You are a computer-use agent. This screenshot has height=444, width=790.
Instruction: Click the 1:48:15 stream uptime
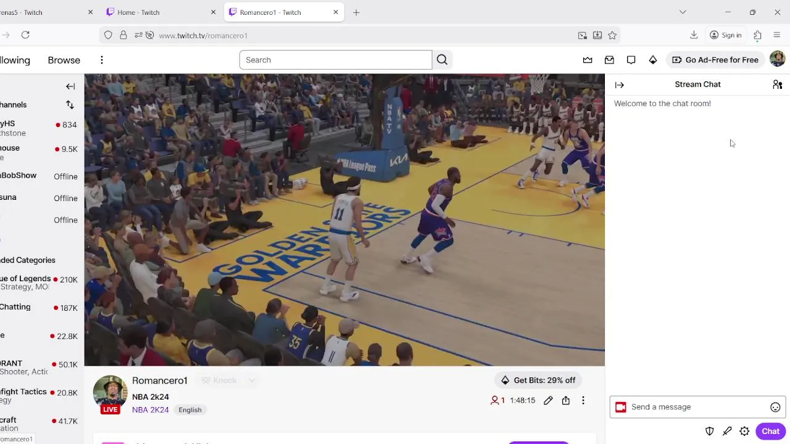523,400
